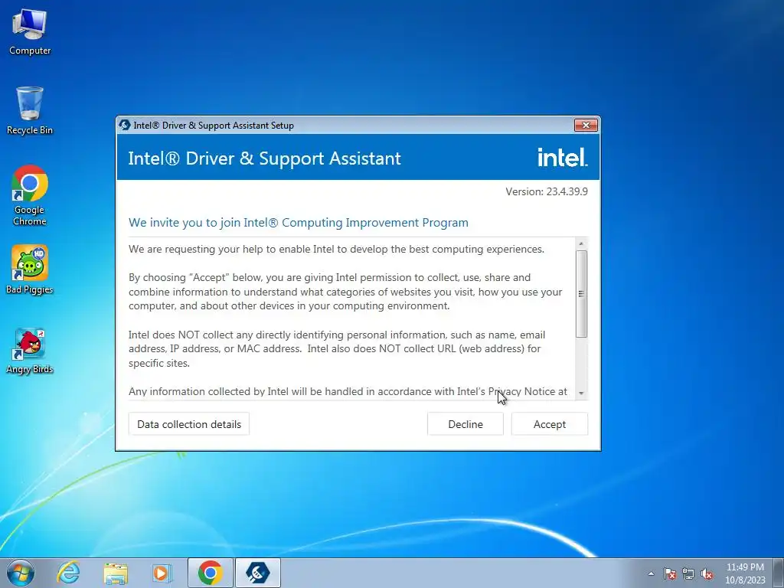Select the Google Chrome desktop shortcut
Screen dimensions: 784x588
coord(30,195)
